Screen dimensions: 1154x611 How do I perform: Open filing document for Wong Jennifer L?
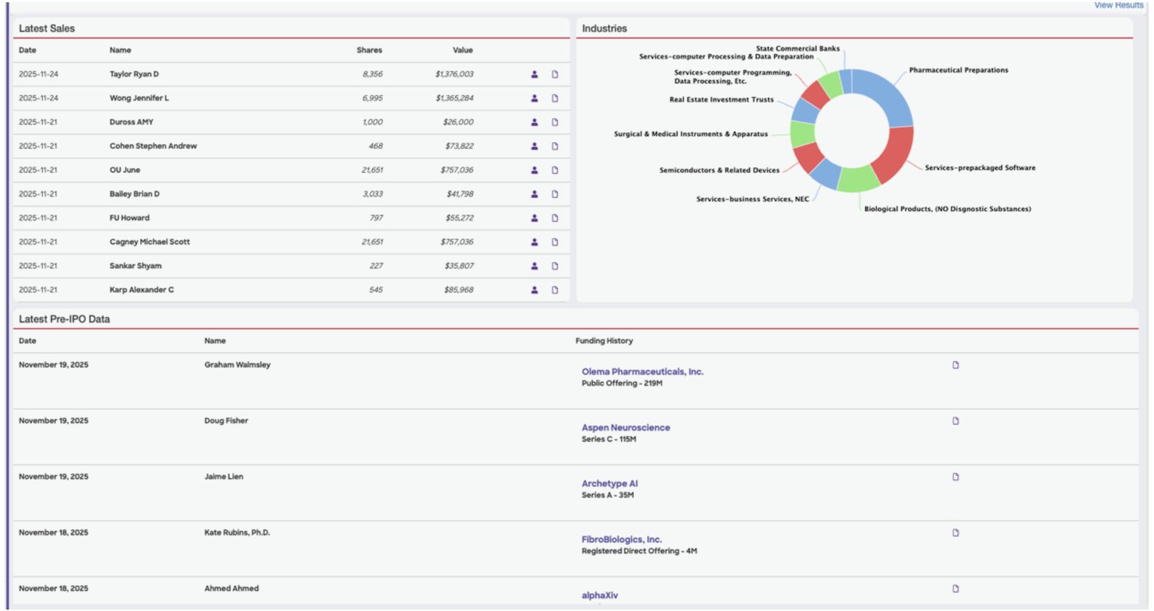[x=555, y=98]
